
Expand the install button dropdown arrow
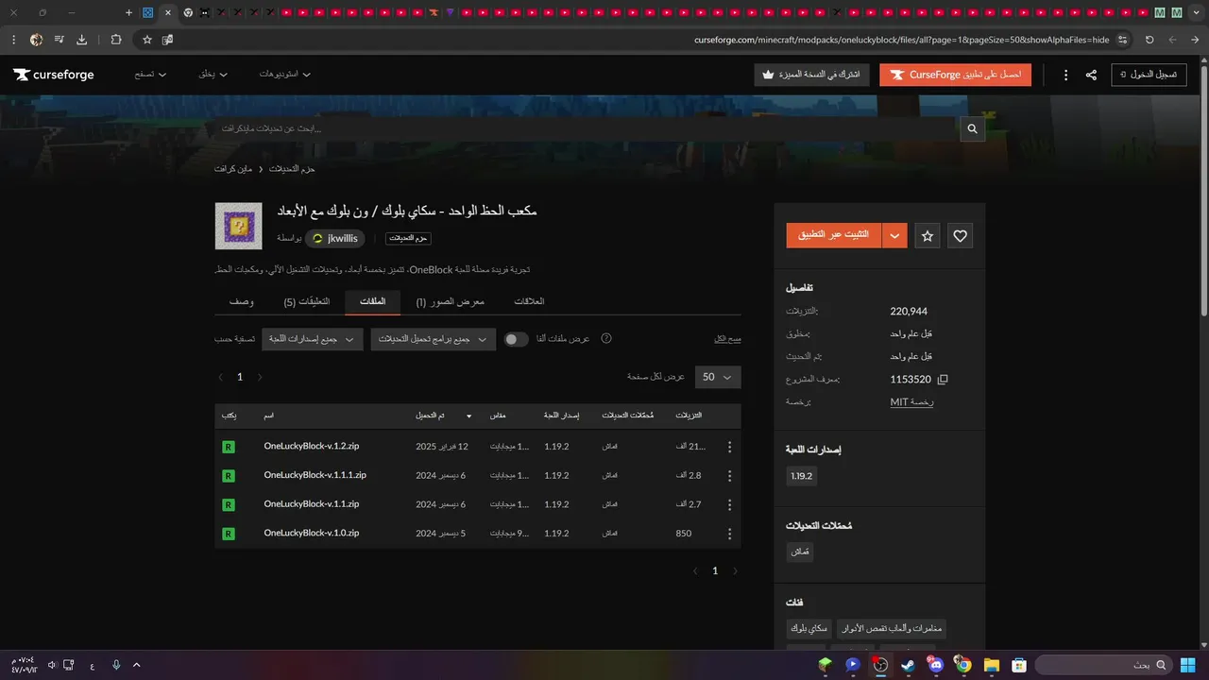click(894, 236)
